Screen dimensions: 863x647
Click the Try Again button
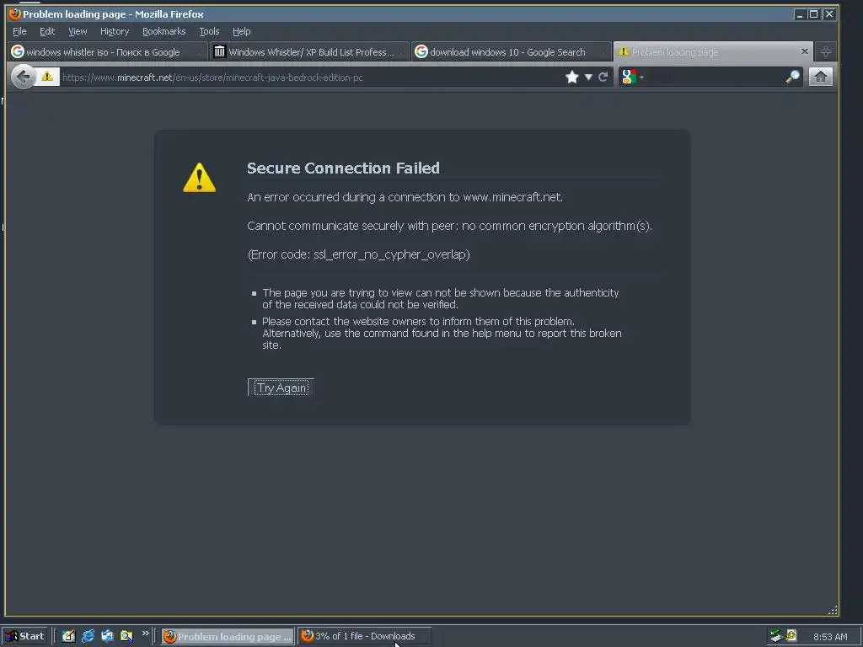tap(281, 388)
